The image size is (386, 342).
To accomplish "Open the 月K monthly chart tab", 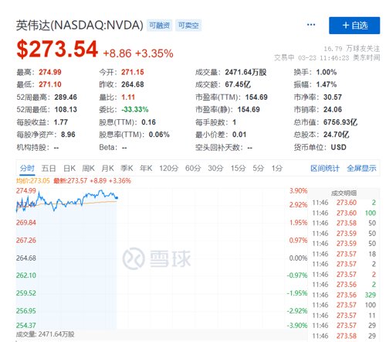I will click(x=107, y=169).
